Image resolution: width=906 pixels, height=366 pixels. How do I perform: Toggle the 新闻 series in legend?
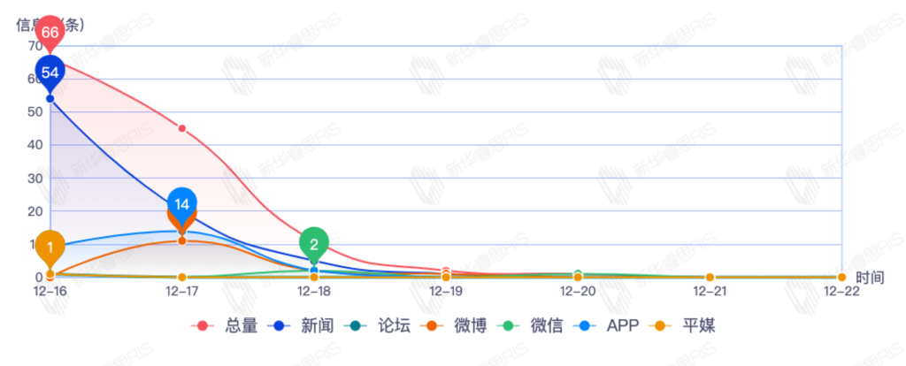point(317,325)
